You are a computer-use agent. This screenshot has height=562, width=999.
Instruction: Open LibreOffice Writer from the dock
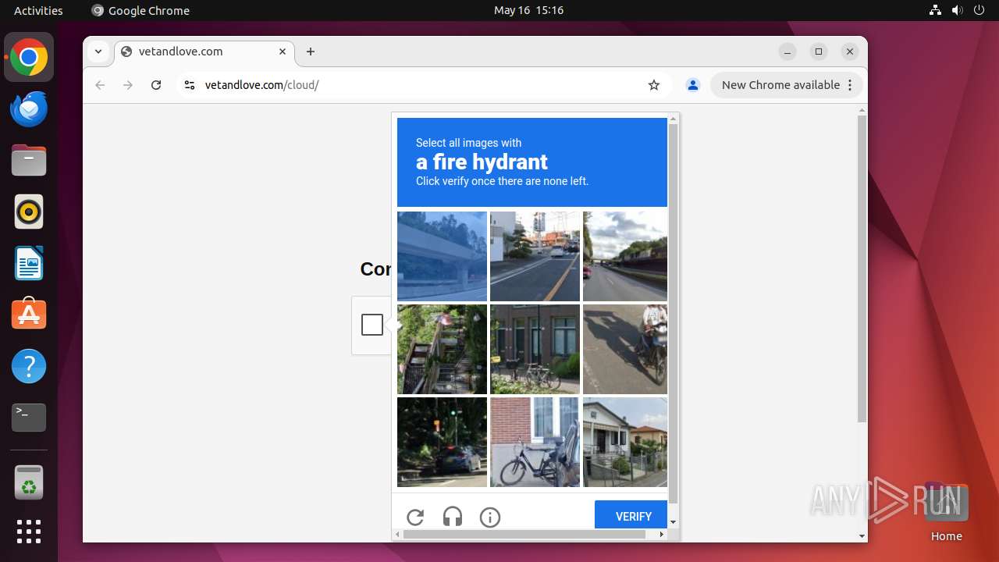[29, 263]
